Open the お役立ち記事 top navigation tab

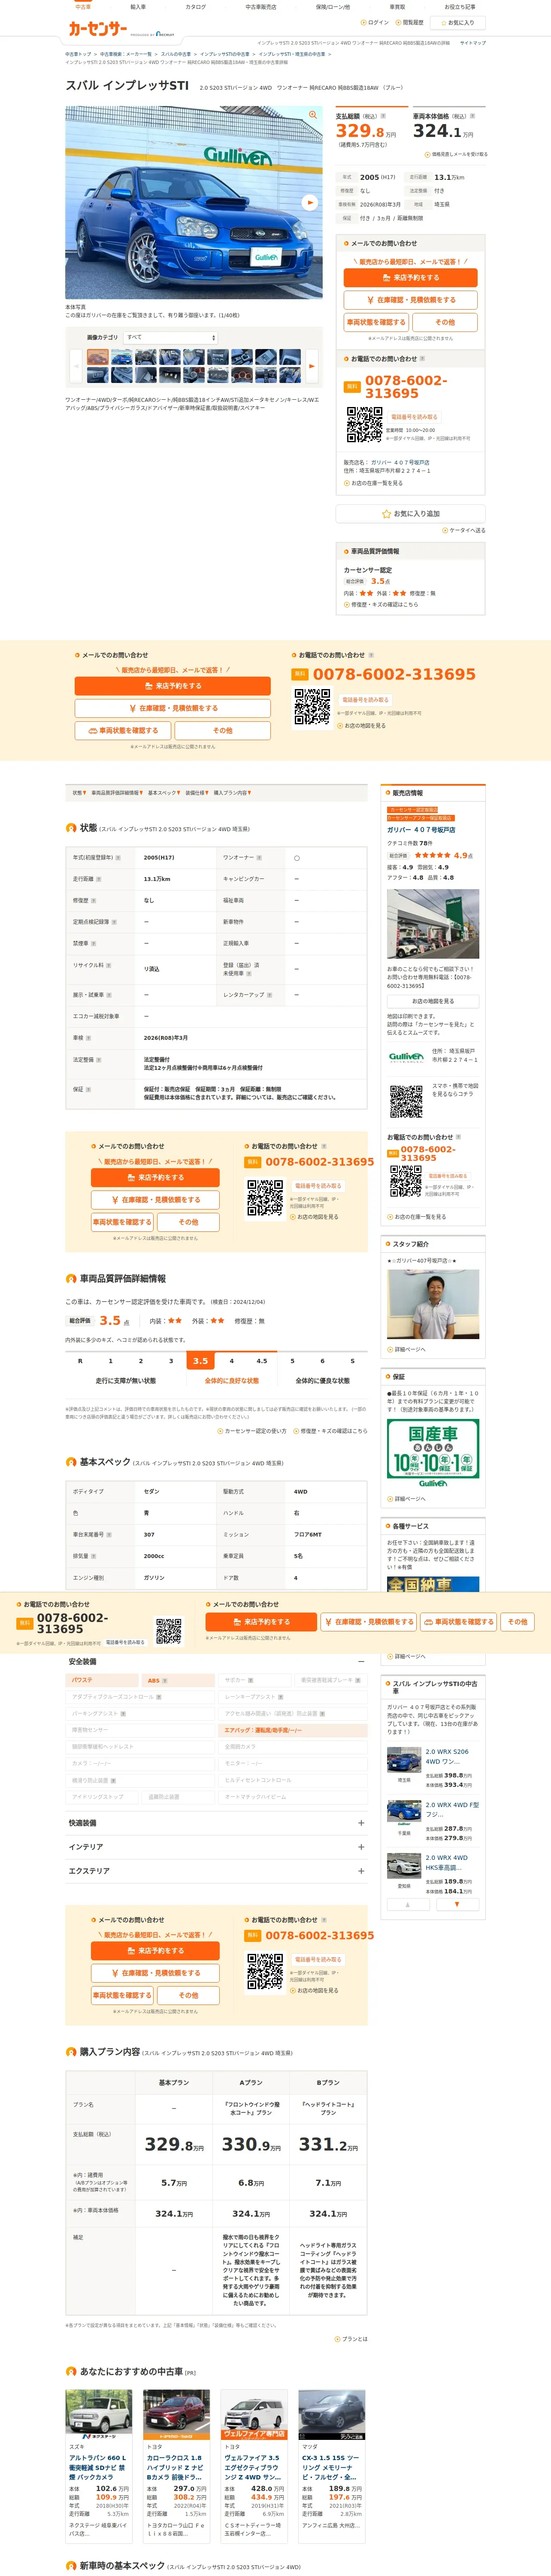click(x=460, y=6)
